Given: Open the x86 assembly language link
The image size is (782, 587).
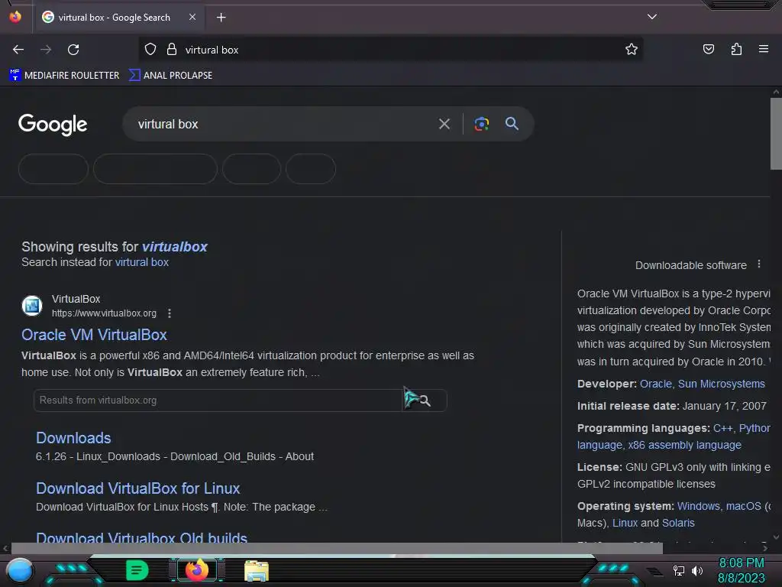Looking at the screenshot, I should point(684,446).
